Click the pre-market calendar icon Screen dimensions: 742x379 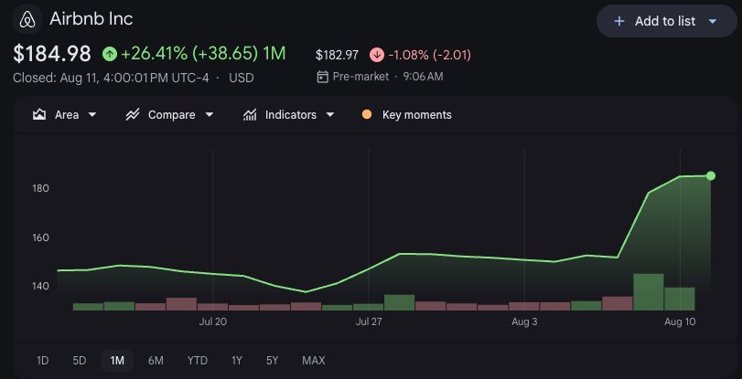click(x=322, y=77)
